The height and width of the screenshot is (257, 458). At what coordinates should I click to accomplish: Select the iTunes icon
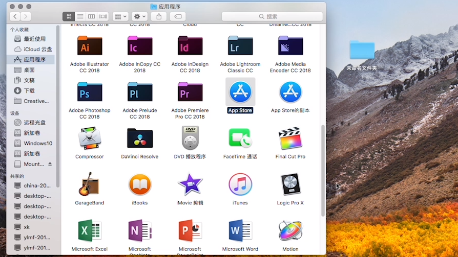[x=240, y=184]
